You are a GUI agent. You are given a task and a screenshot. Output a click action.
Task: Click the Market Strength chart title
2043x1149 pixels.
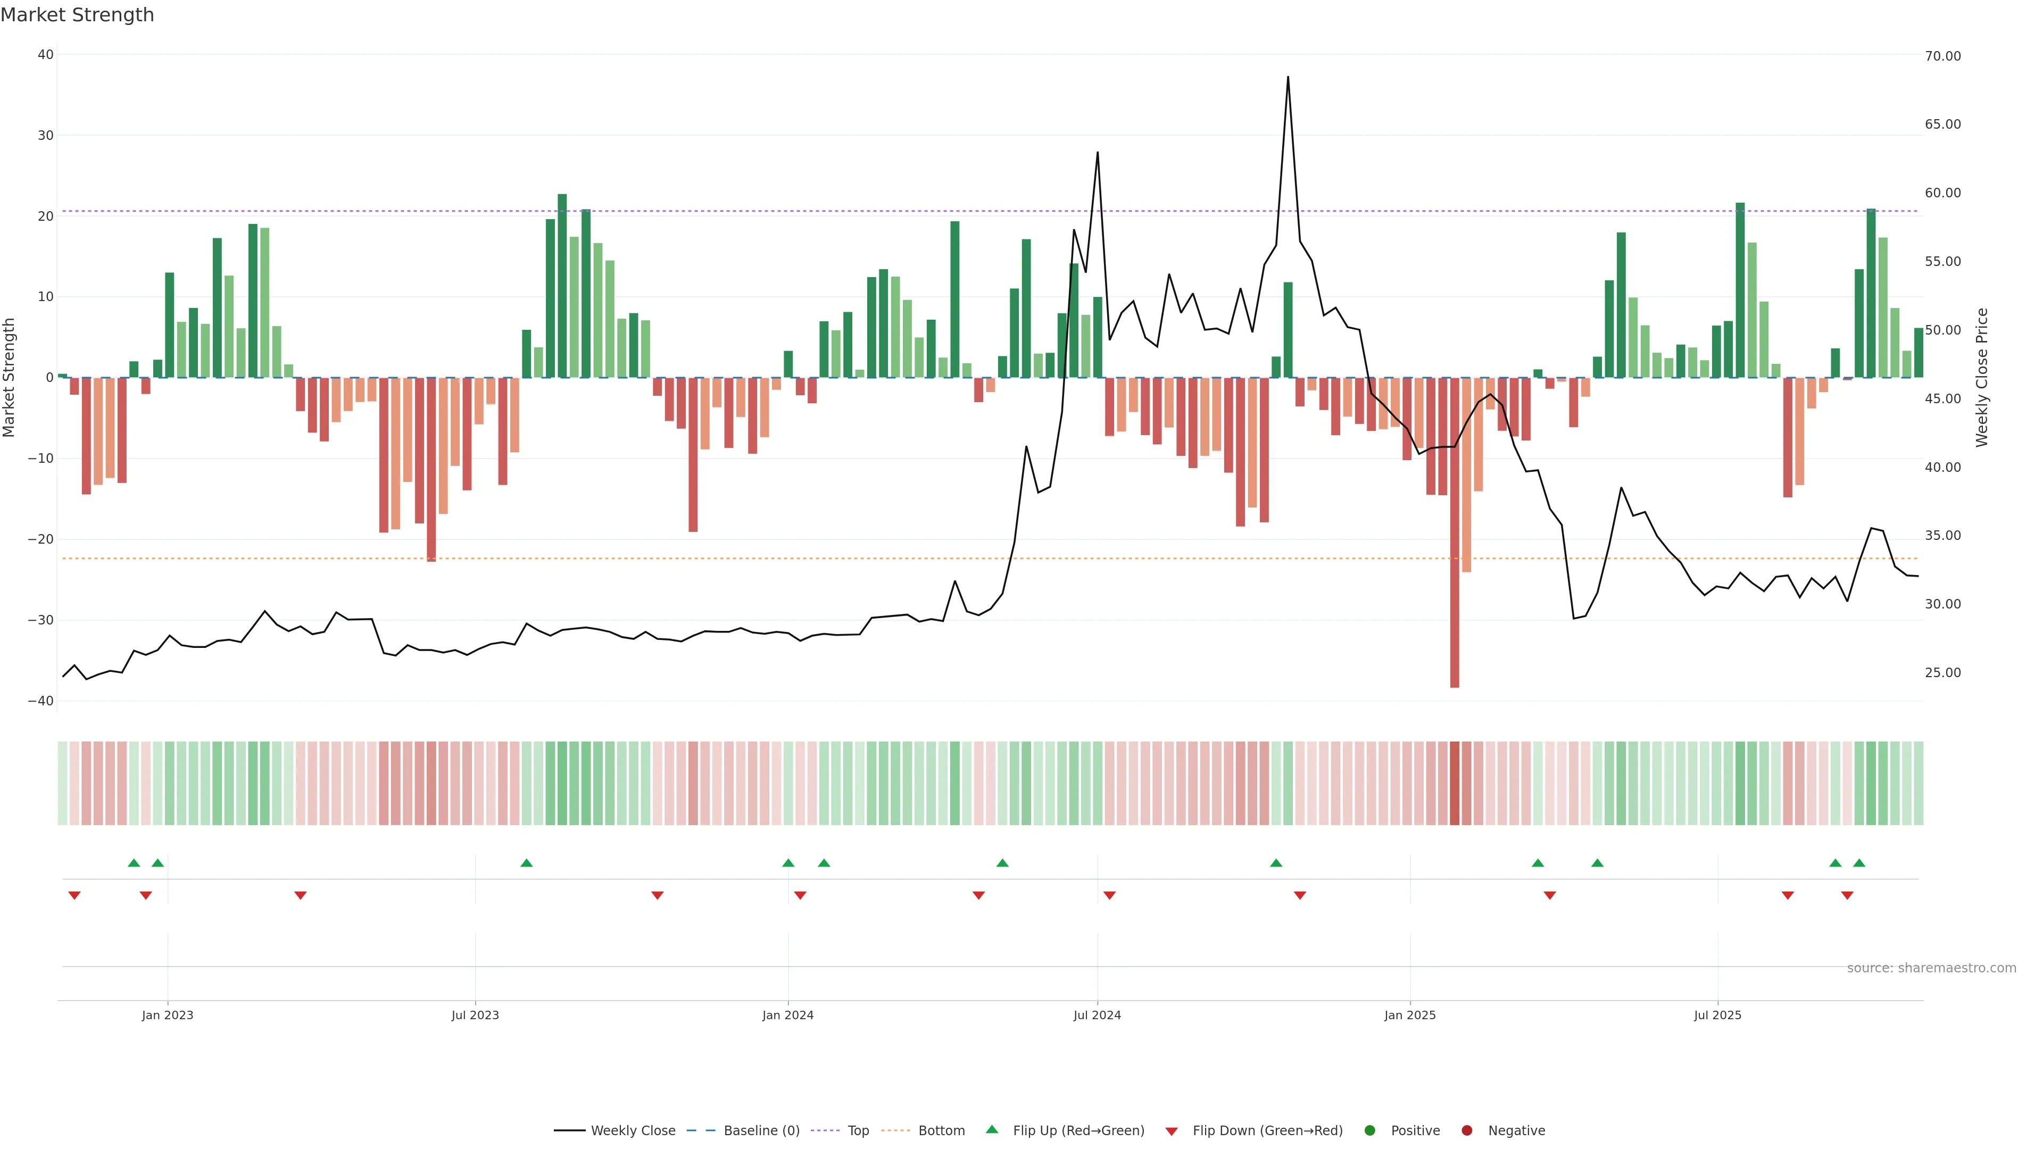point(77,15)
